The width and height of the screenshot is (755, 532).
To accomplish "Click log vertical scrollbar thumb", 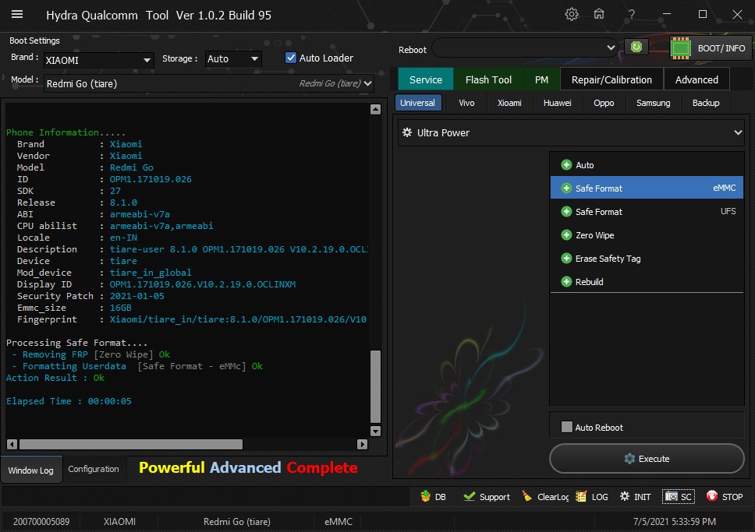I will pyautogui.click(x=376, y=387).
